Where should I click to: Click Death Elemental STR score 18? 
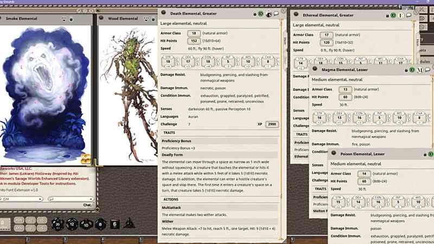coord(168,61)
